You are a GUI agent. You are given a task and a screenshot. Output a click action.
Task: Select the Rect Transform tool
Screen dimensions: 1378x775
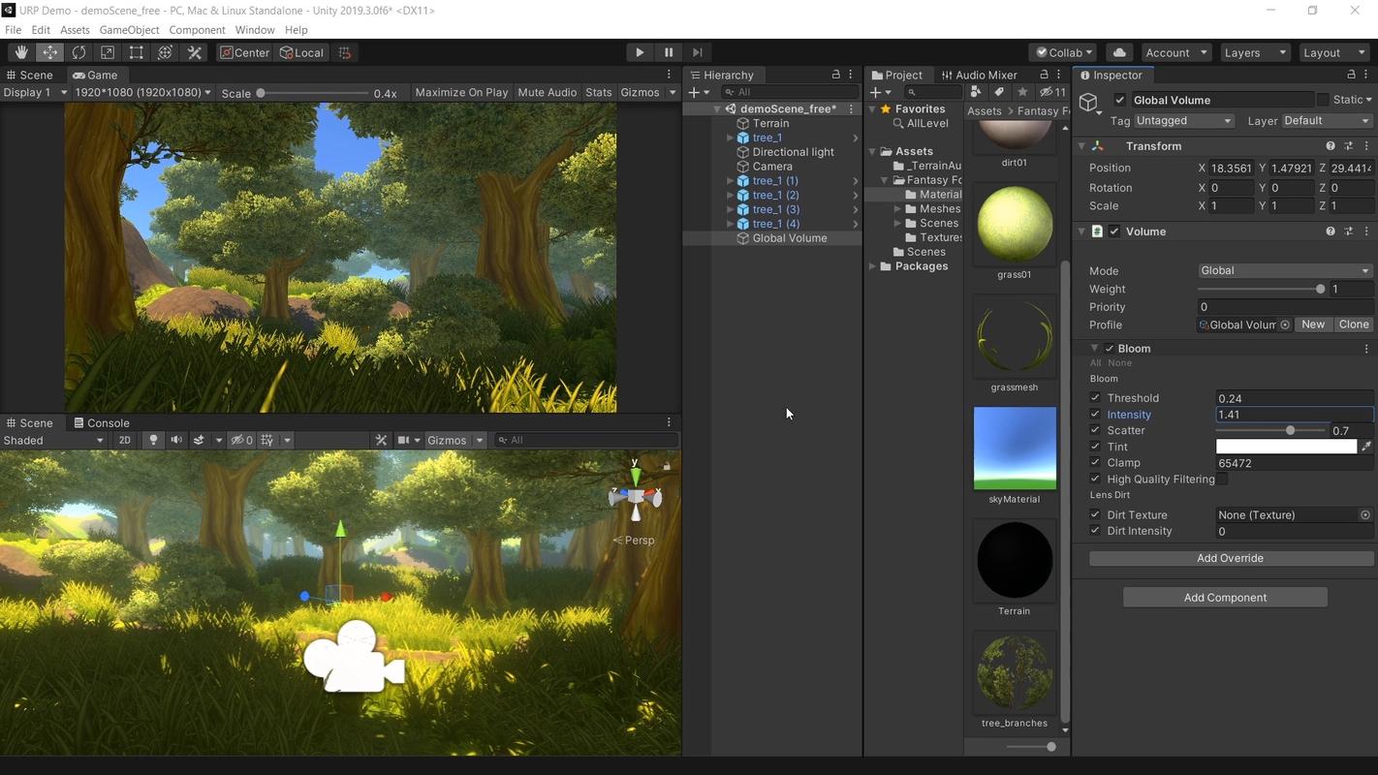137,52
